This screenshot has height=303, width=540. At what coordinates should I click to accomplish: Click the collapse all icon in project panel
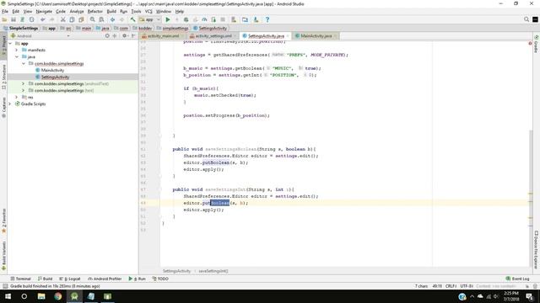point(115,35)
